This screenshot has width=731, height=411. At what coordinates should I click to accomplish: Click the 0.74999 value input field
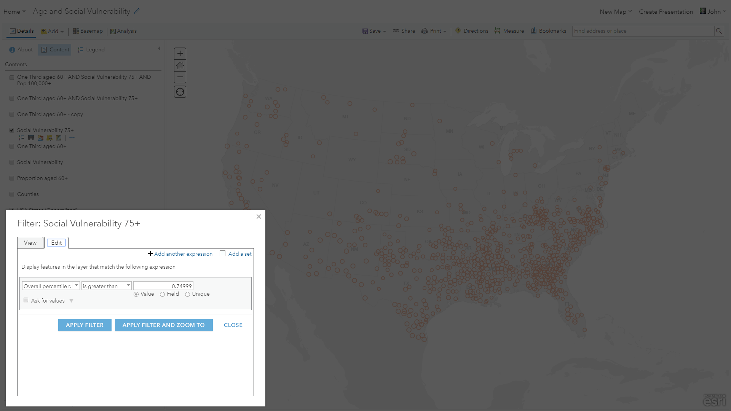(163, 286)
